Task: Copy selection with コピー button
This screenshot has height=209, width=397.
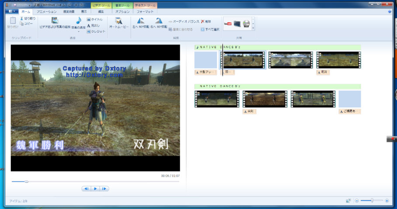Action: pos(26,24)
